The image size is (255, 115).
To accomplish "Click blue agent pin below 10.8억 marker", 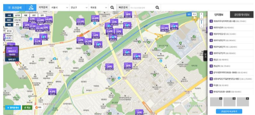I will click(x=95, y=23).
